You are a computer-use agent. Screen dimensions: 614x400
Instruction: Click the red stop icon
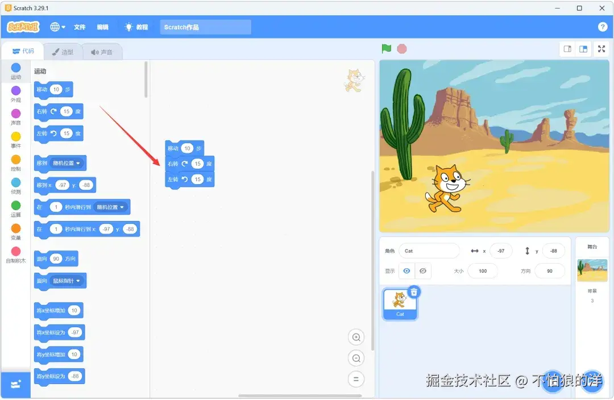[x=402, y=49]
